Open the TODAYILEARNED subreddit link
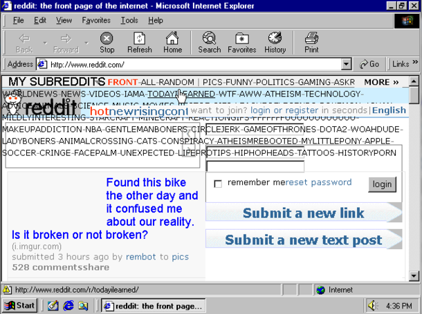Viewport: 422px width, 314px height. click(181, 94)
